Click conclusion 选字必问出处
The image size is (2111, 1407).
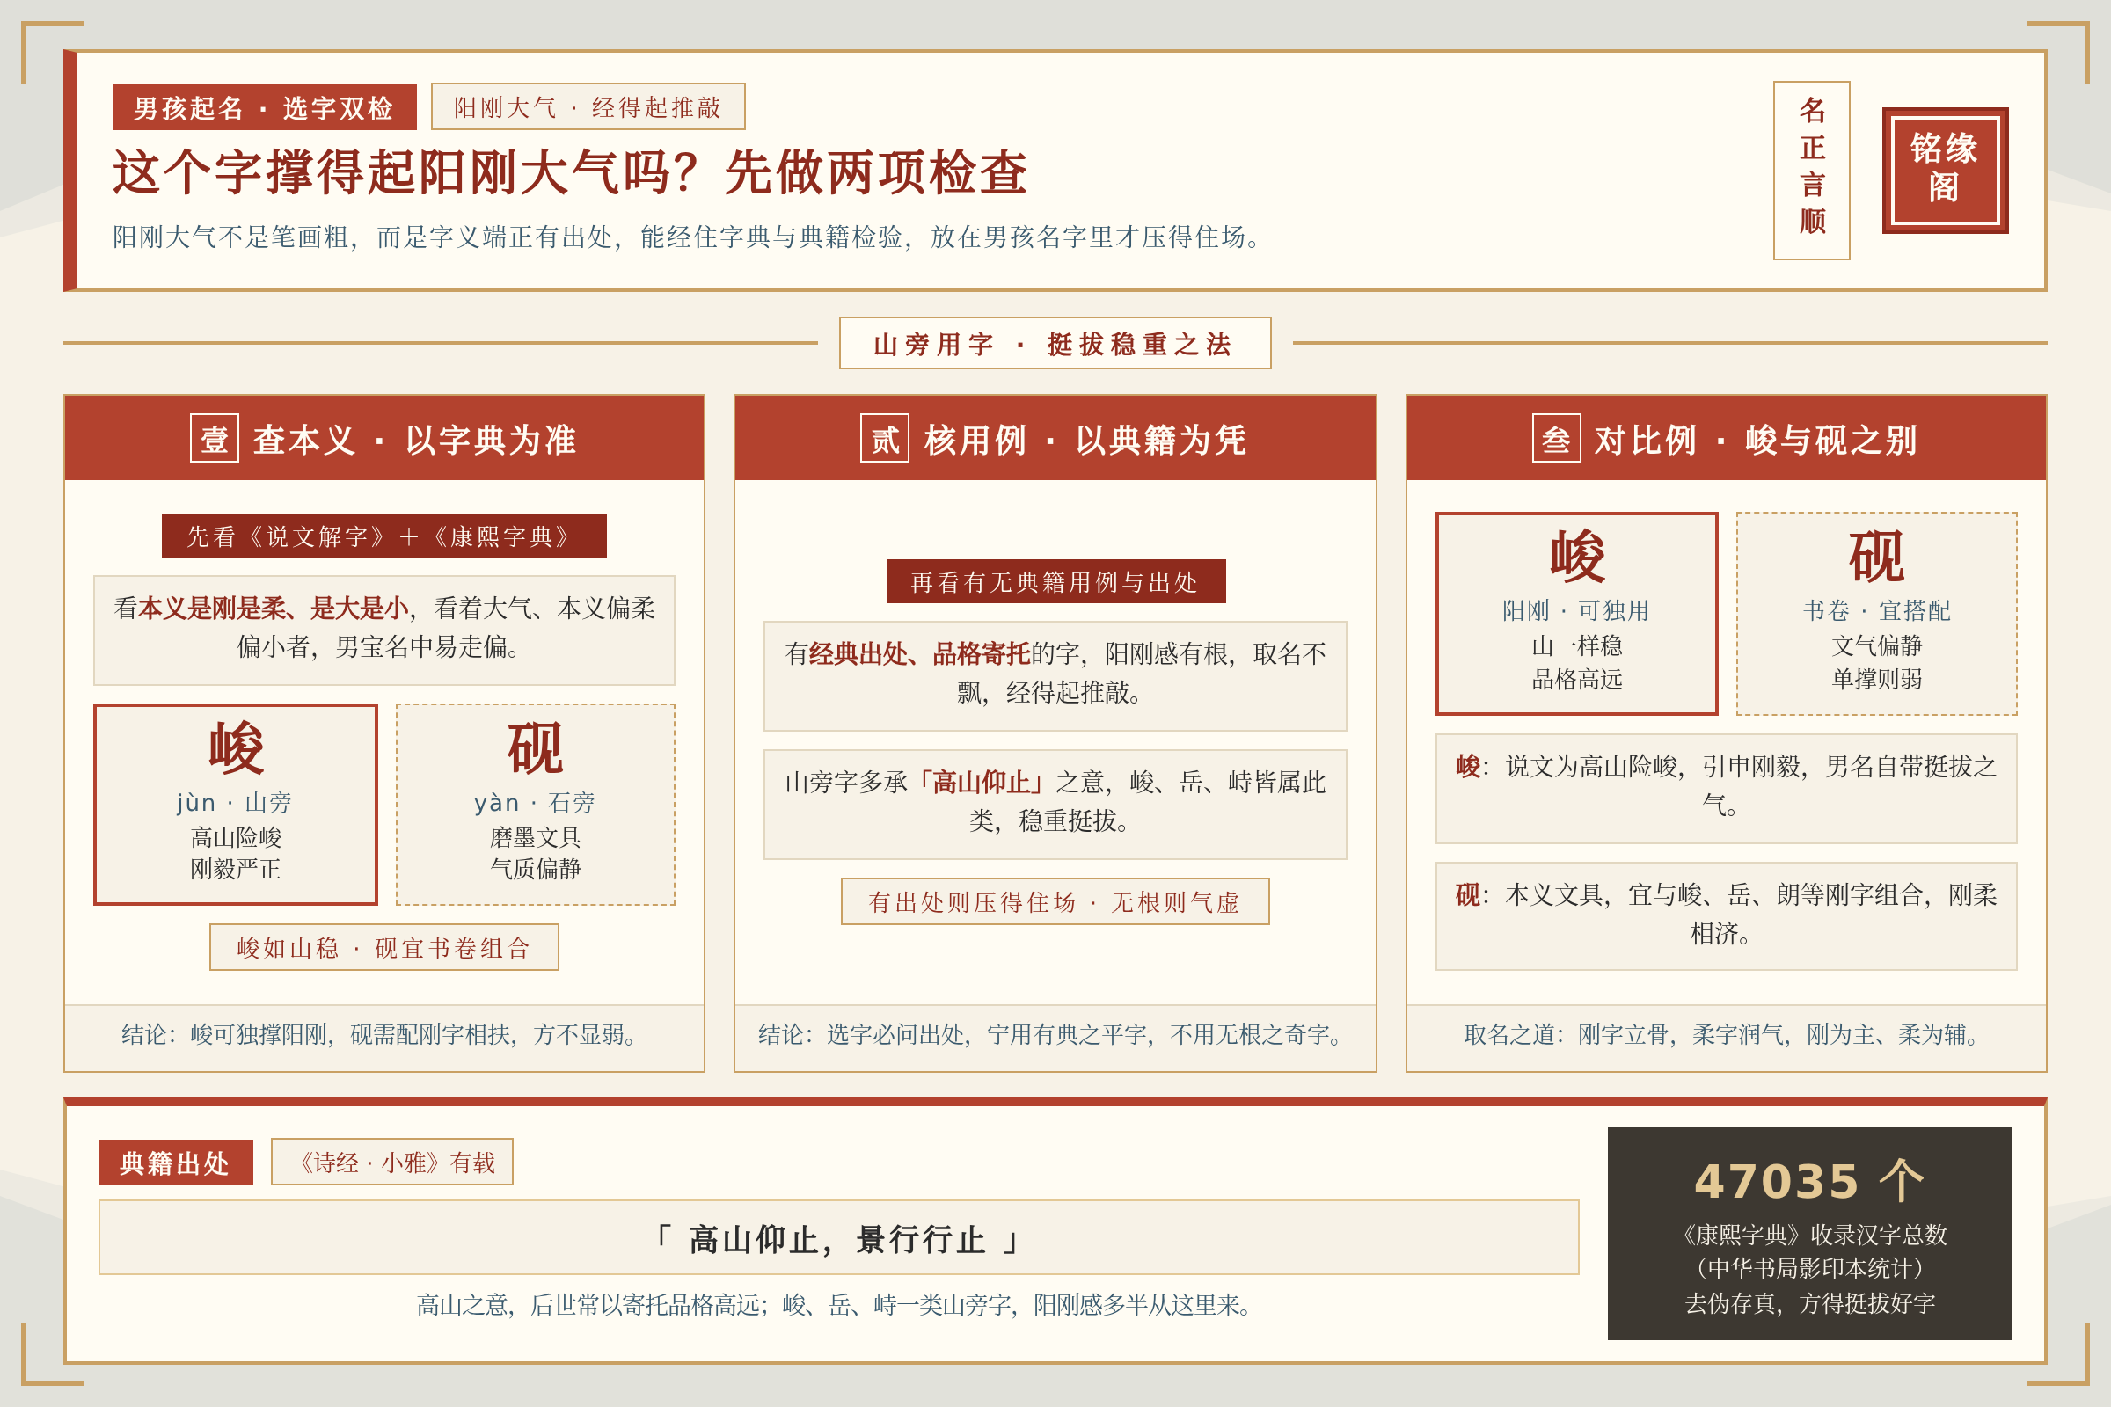1055,1035
